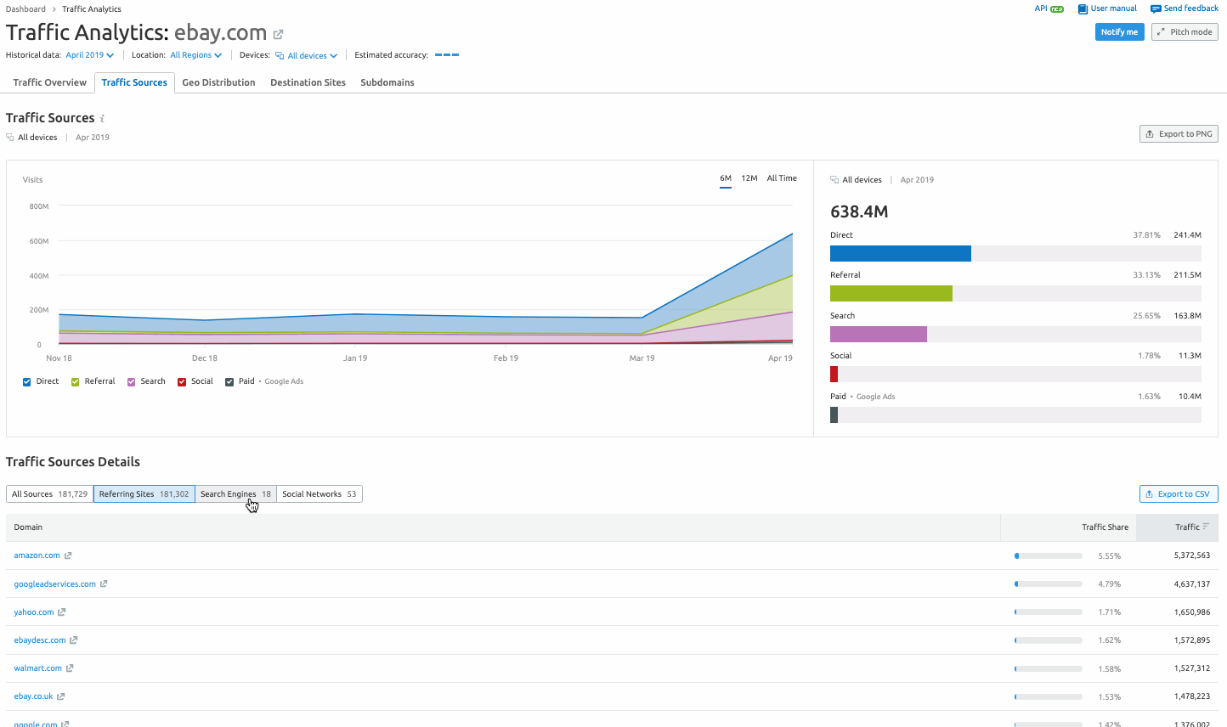Click amazon.com traffic share progress bar
The height and width of the screenshot is (727, 1227).
coord(1049,556)
